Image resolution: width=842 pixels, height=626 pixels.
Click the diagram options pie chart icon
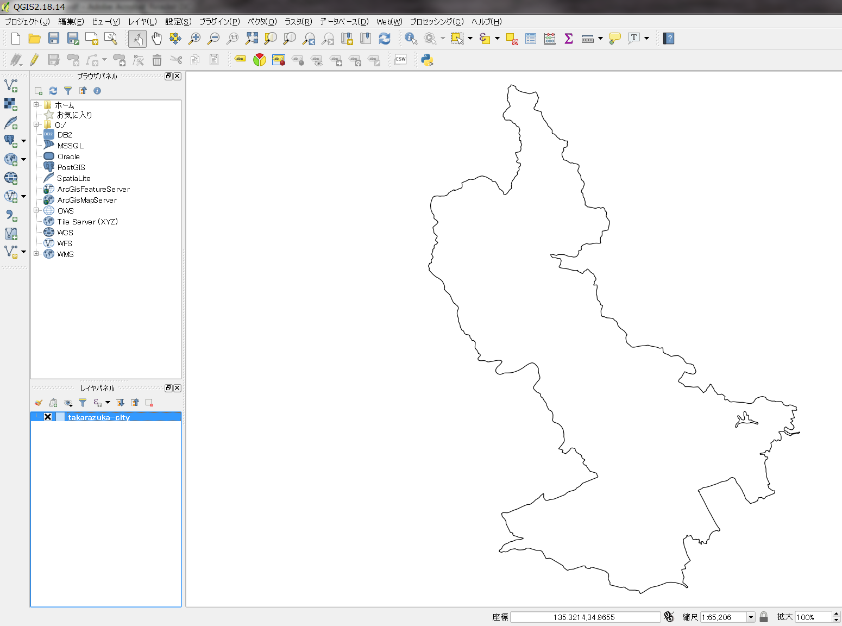click(260, 59)
